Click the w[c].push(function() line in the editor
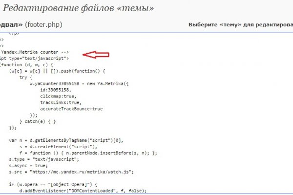Screen dimensions: 293x195 tap(54, 71)
